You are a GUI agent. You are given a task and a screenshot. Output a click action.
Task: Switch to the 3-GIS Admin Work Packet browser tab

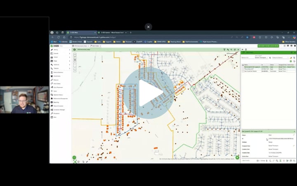pyautogui.click(x=113, y=32)
